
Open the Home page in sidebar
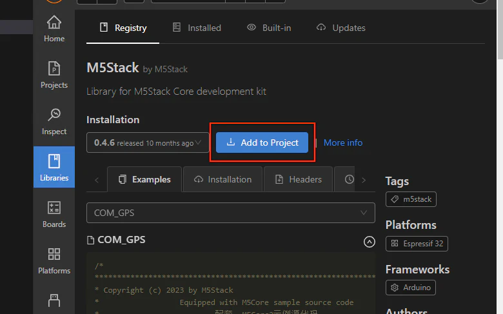(54, 29)
